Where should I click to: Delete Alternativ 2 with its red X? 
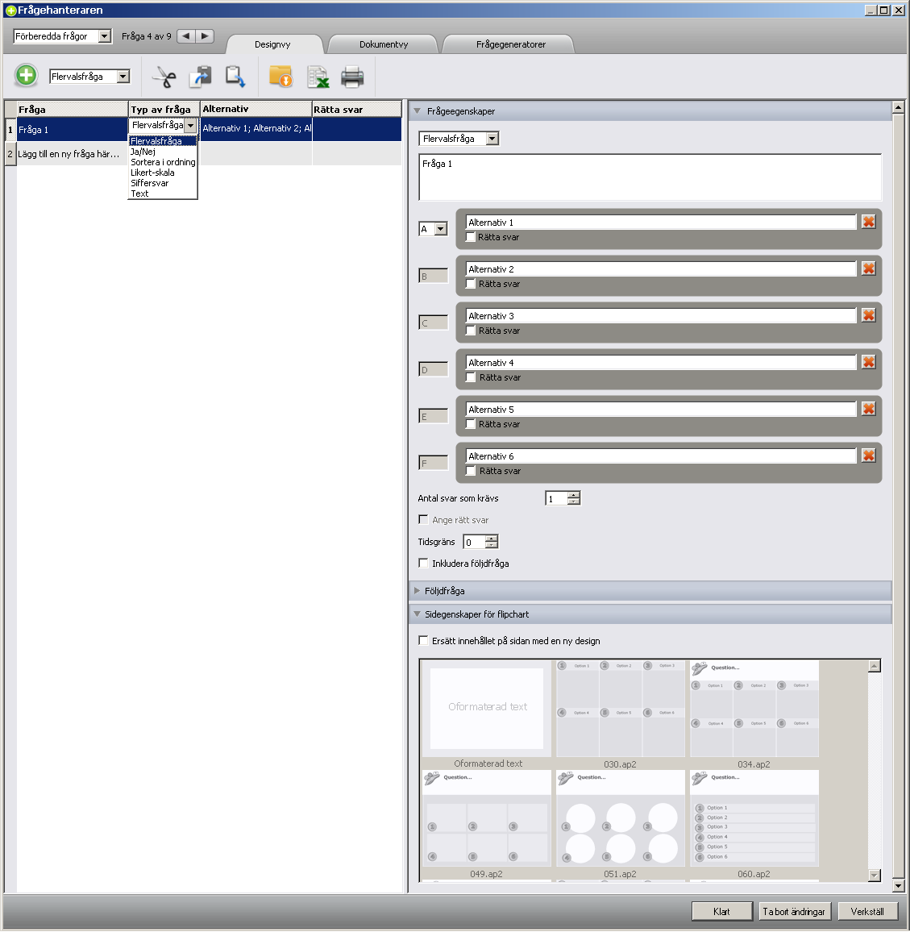coord(868,268)
